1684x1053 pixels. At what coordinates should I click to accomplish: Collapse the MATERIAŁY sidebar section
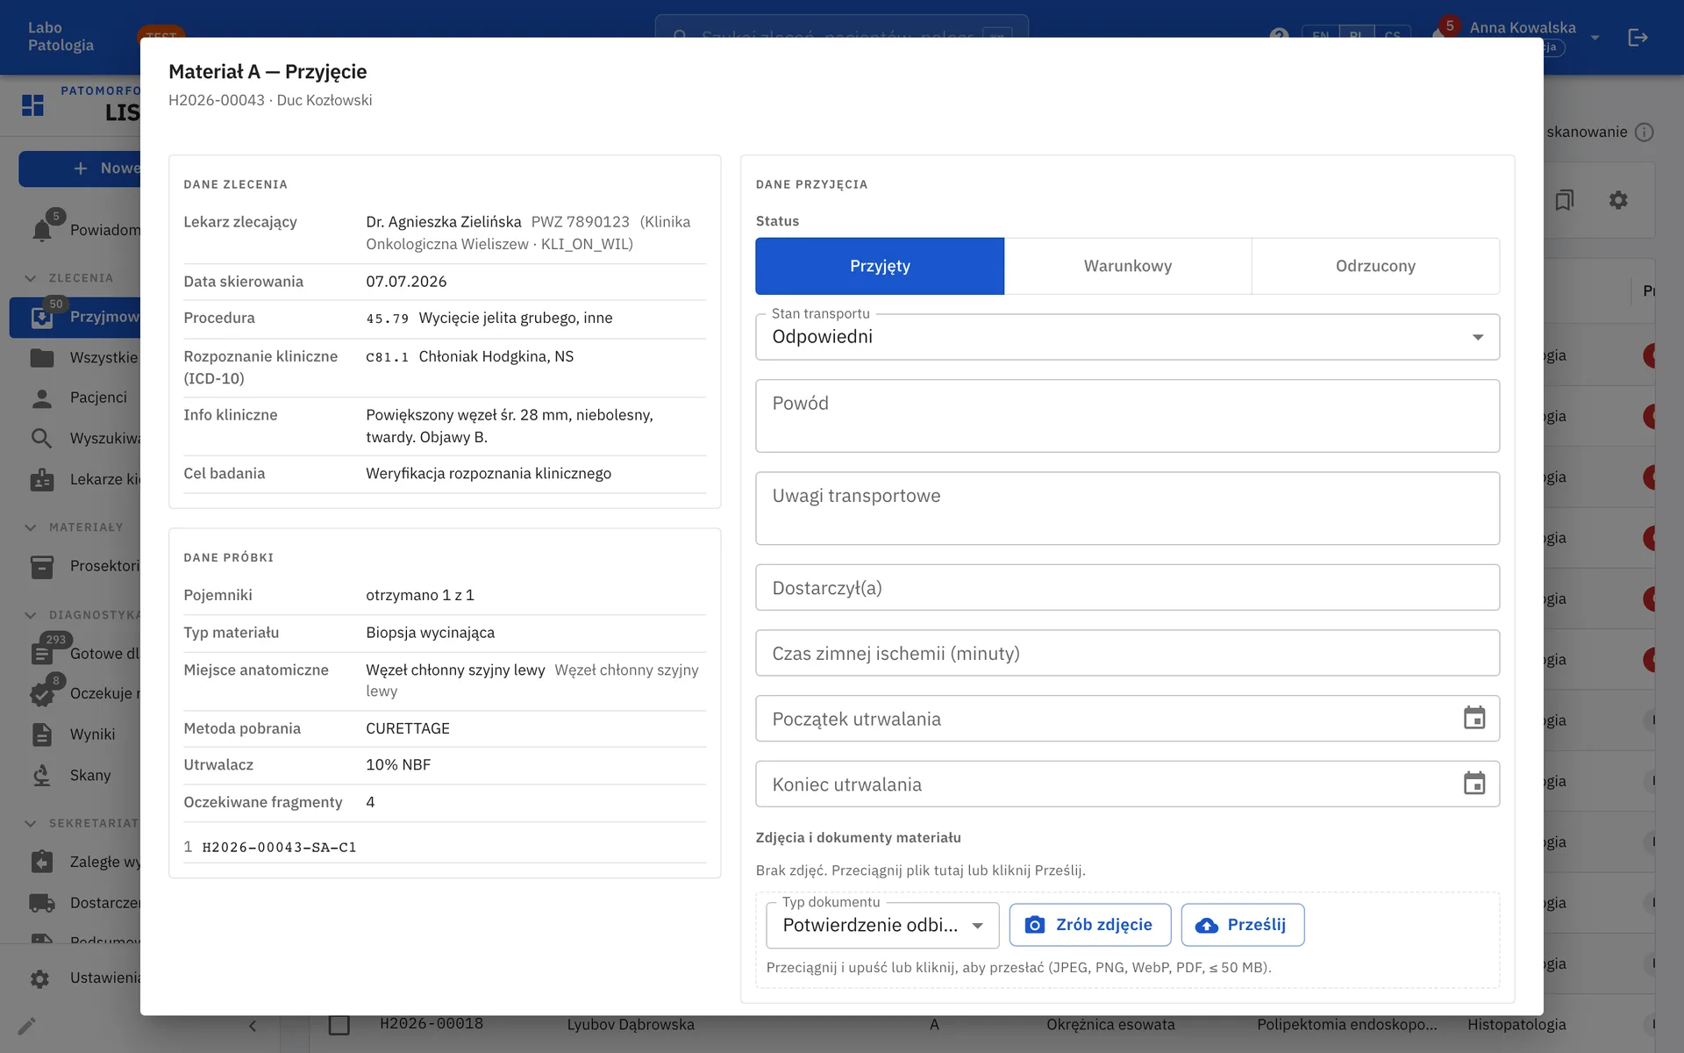pos(31,527)
